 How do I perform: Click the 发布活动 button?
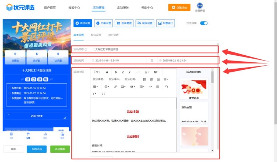coord(37,149)
